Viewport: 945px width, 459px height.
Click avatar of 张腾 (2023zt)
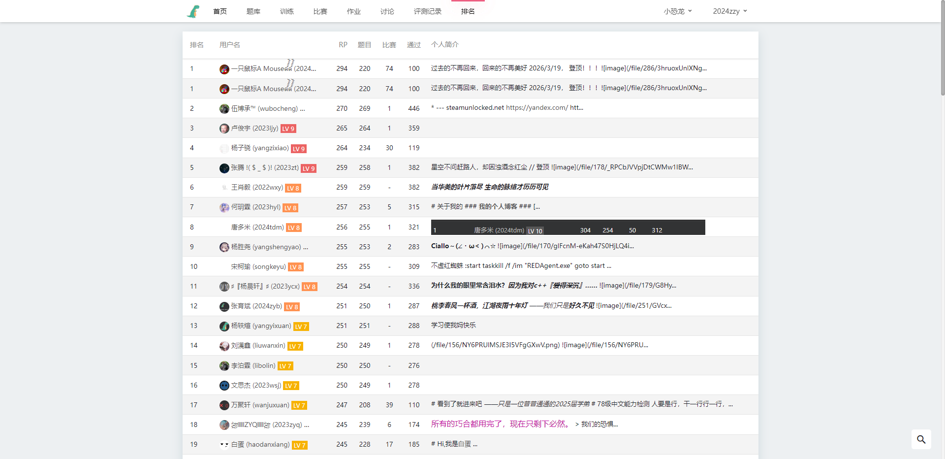pos(224,168)
